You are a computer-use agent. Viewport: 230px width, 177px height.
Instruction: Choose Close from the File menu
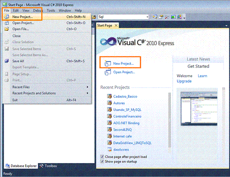(x=47, y=36)
